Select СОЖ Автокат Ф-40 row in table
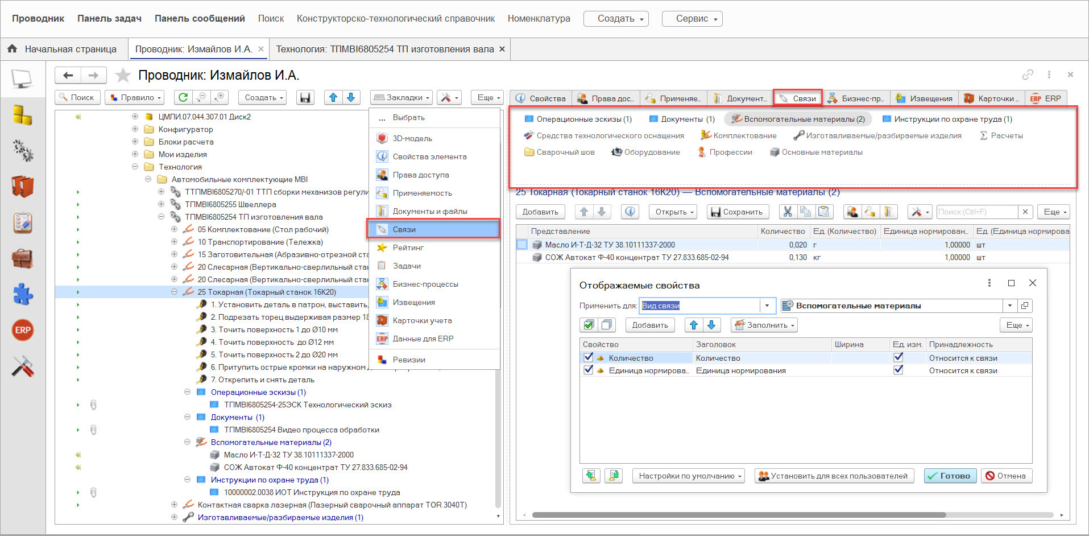 [793, 257]
